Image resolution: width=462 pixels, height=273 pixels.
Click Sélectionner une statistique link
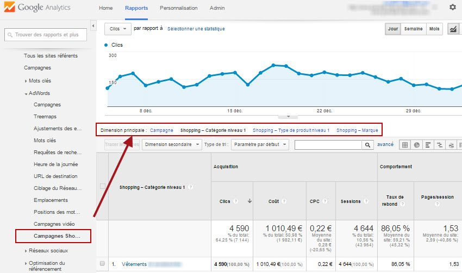[x=196, y=29]
